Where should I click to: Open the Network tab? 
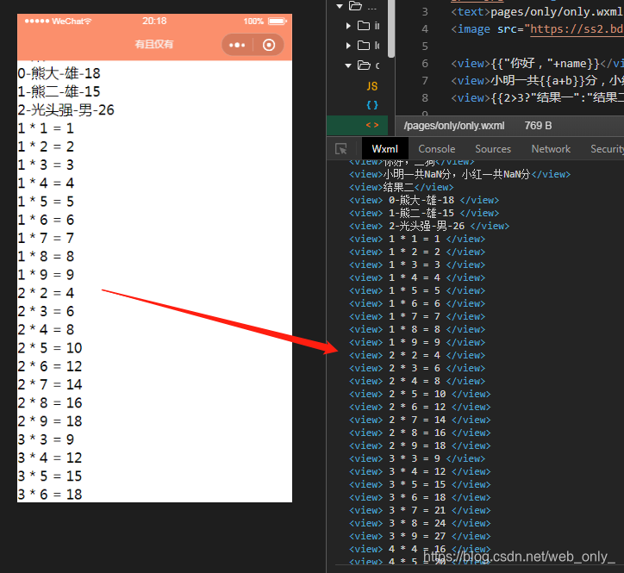tap(551, 149)
